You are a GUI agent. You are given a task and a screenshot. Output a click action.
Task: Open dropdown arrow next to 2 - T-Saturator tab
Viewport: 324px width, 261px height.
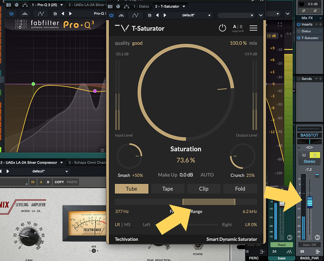[184, 6]
